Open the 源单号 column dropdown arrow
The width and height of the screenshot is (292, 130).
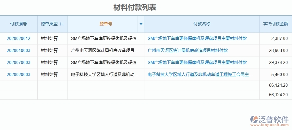tap(140, 24)
